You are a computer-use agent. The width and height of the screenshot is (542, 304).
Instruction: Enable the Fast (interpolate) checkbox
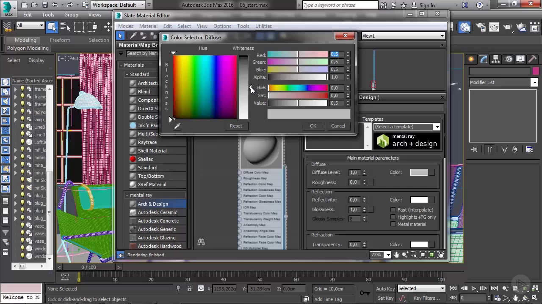[x=393, y=210]
